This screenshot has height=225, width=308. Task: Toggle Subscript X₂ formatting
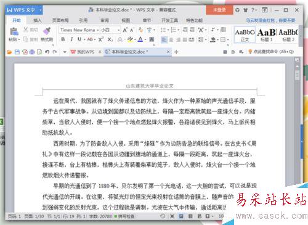coord(110,39)
